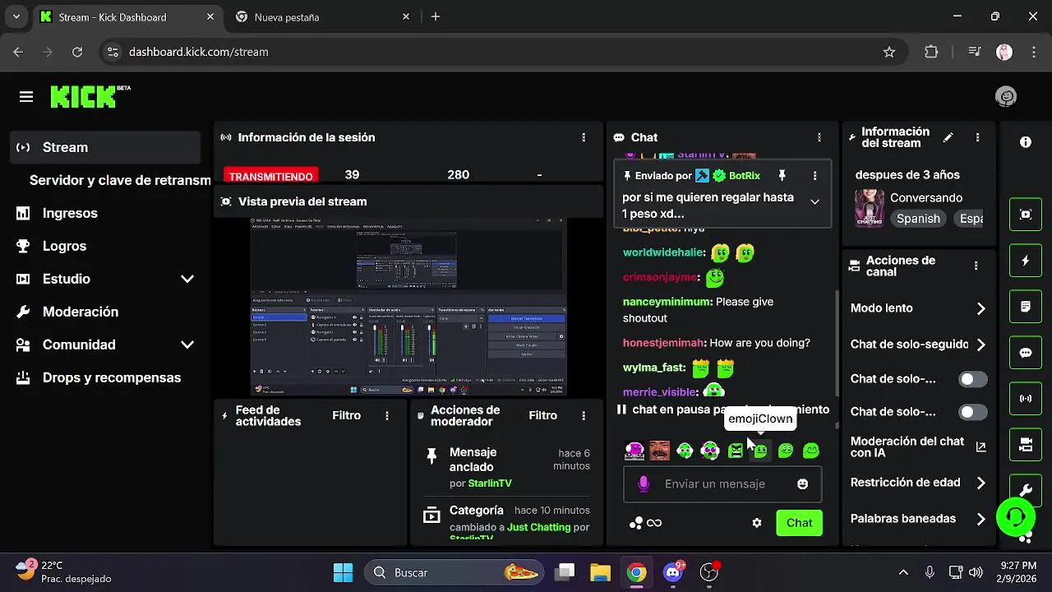Open the hamburger menu next to Kick logo
The width and height of the screenshot is (1052, 592).
(x=26, y=97)
